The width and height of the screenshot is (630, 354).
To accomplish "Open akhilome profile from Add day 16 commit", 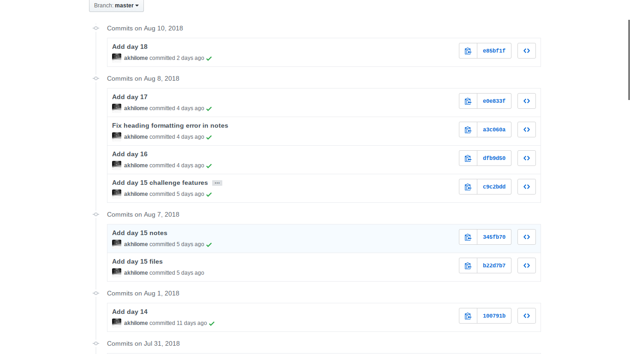I will (x=136, y=165).
